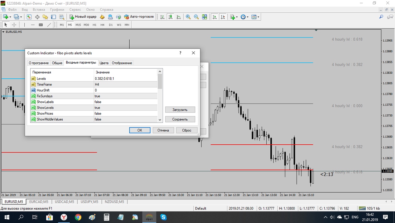Switch chart to bar chart mode

[x=162, y=17]
